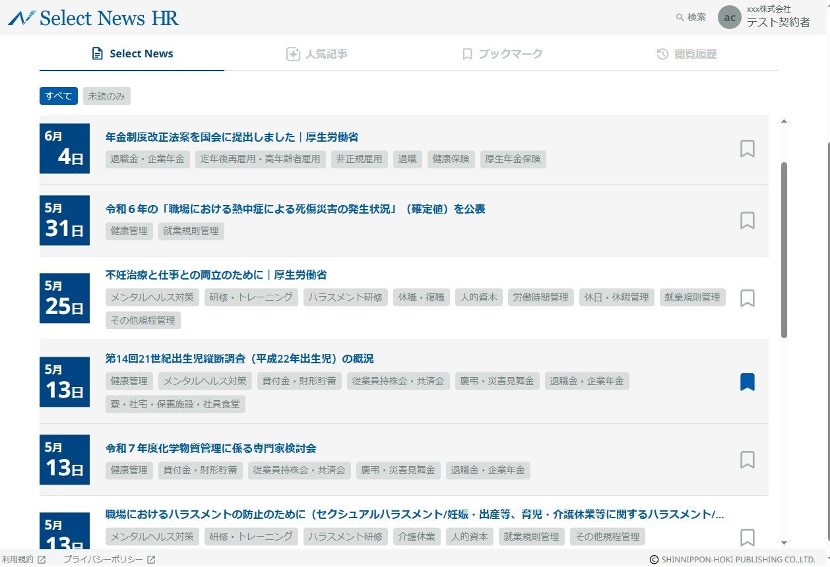The height and width of the screenshot is (567, 830).
Task: Click the 健康保険 tag
Action: (x=451, y=159)
